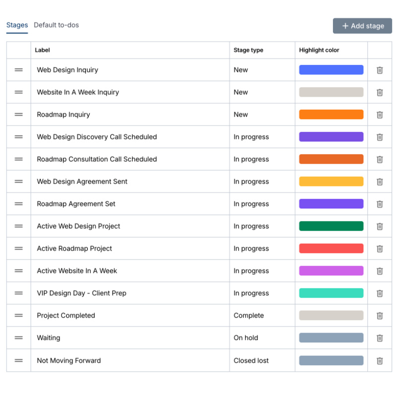
Task: Select the Web Design Inquiry label text
Action: coord(66,70)
